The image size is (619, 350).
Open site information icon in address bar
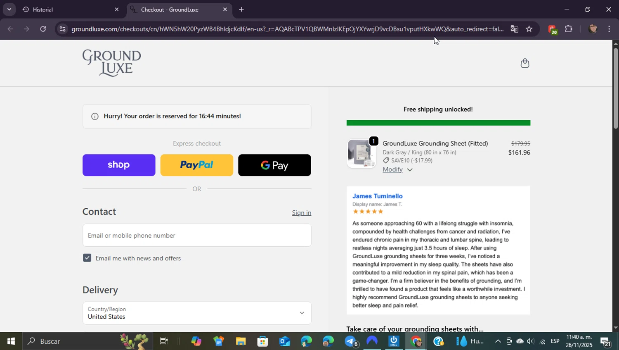62,29
